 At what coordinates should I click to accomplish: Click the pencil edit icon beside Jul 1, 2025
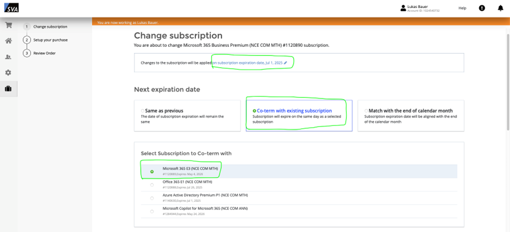pos(285,63)
